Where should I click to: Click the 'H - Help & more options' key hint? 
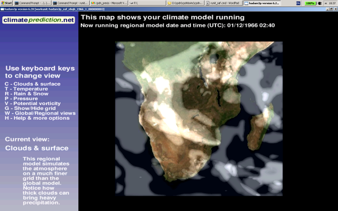coord(37,118)
